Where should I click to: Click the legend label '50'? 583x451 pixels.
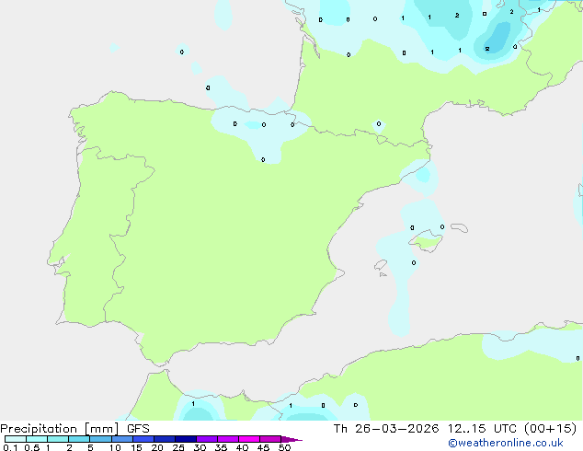pos(284,447)
